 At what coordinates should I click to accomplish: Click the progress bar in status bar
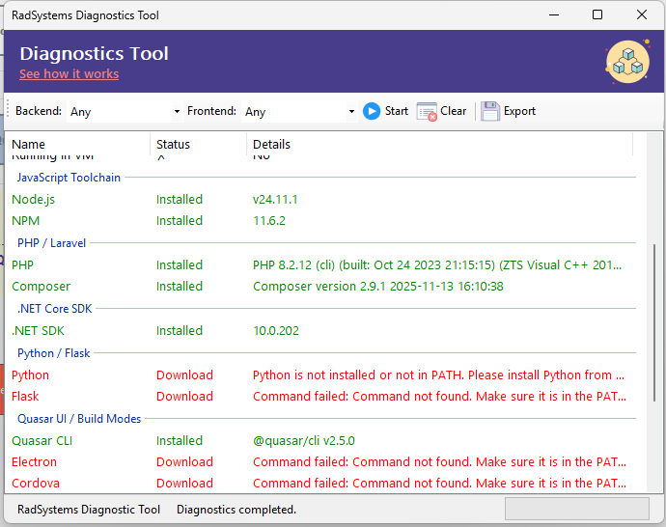point(576,509)
